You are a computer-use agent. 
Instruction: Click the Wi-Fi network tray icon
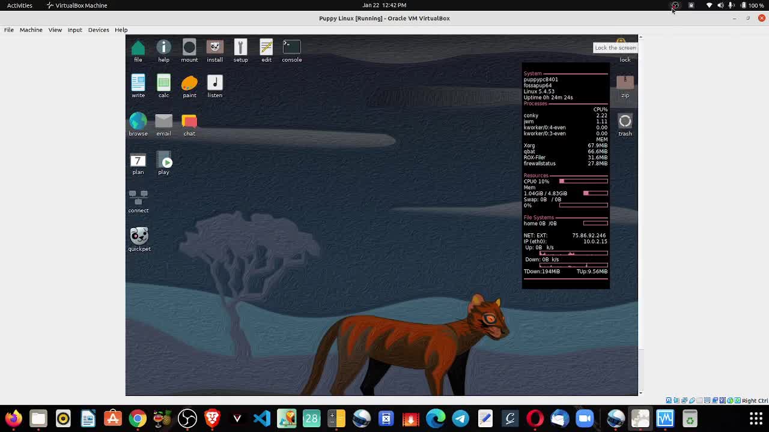click(709, 5)
